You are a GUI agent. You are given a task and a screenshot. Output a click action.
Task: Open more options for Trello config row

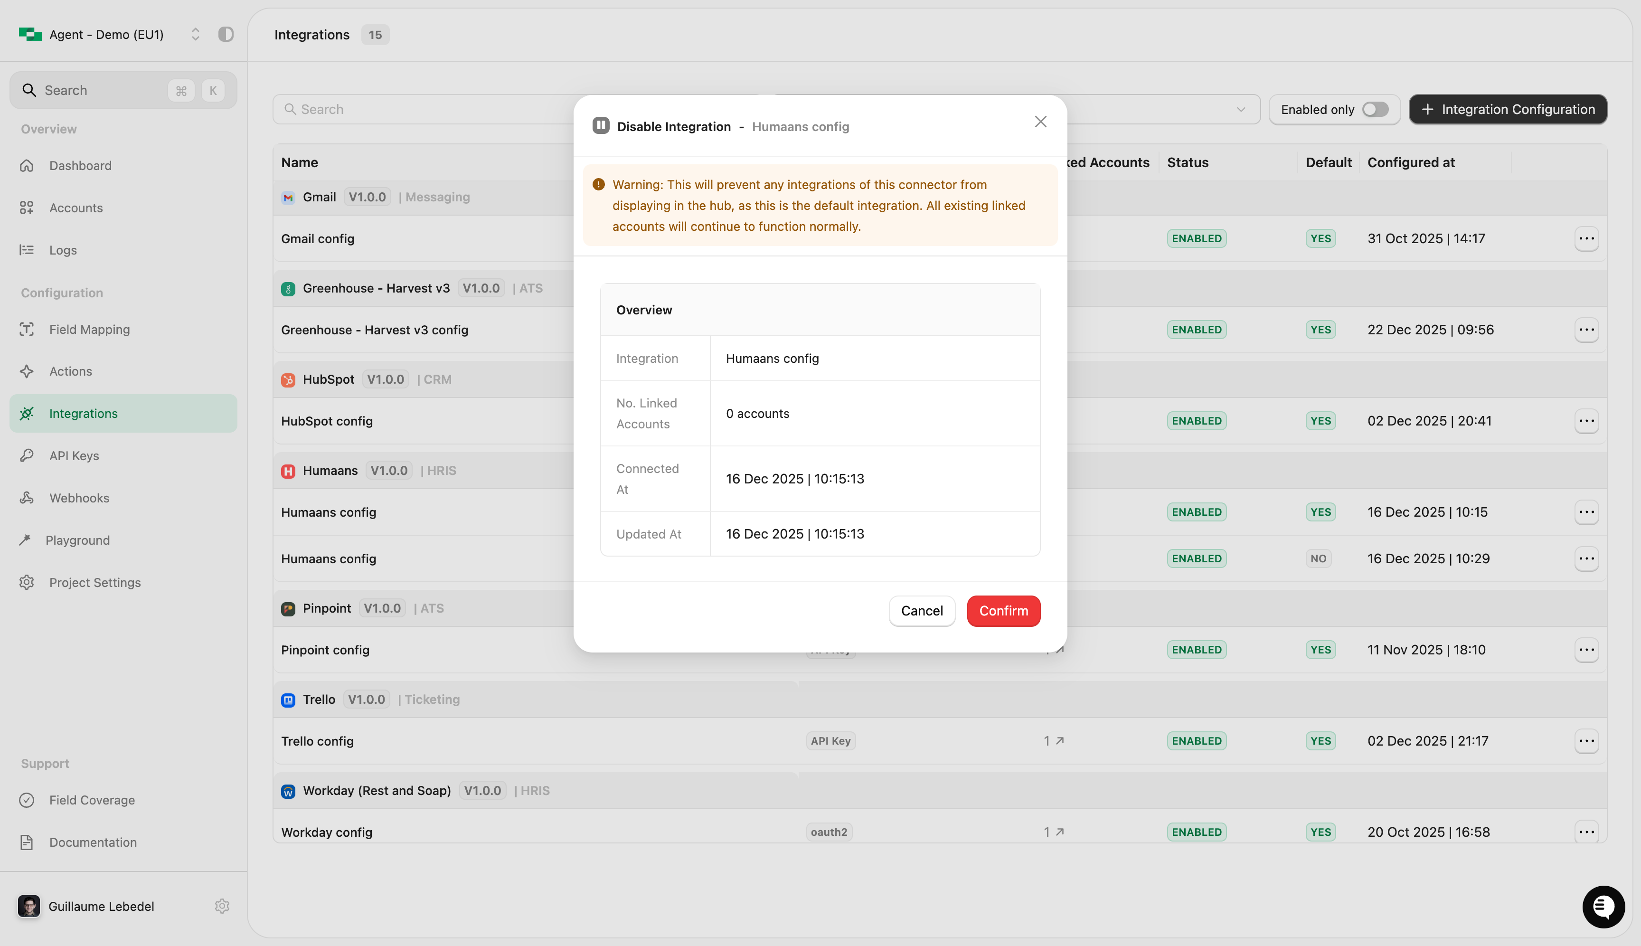(x=1586, y=741)
